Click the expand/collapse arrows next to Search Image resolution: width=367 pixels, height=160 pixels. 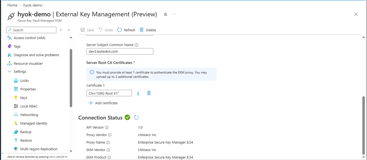click(x=61, y=30)
